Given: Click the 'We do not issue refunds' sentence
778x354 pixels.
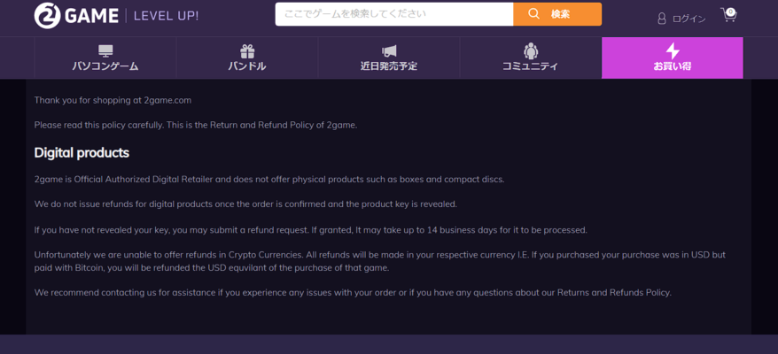Looking at the screenshot, I should 245,204.
